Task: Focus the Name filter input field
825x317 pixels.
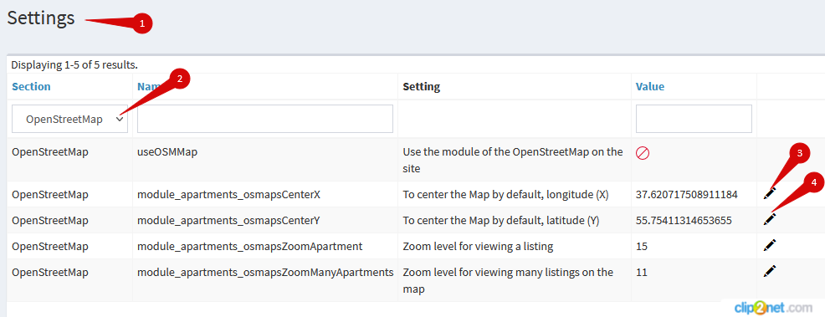Action: click(x=265, y=119)
